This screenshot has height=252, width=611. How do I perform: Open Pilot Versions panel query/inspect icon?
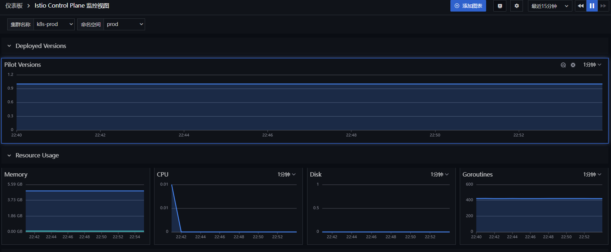coord(563,65)
